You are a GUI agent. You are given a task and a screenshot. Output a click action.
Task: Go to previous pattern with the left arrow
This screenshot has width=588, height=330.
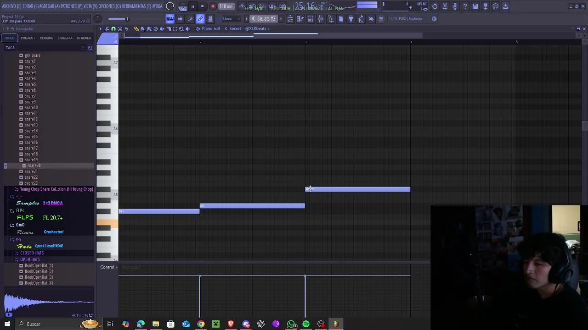coord(247,19)
